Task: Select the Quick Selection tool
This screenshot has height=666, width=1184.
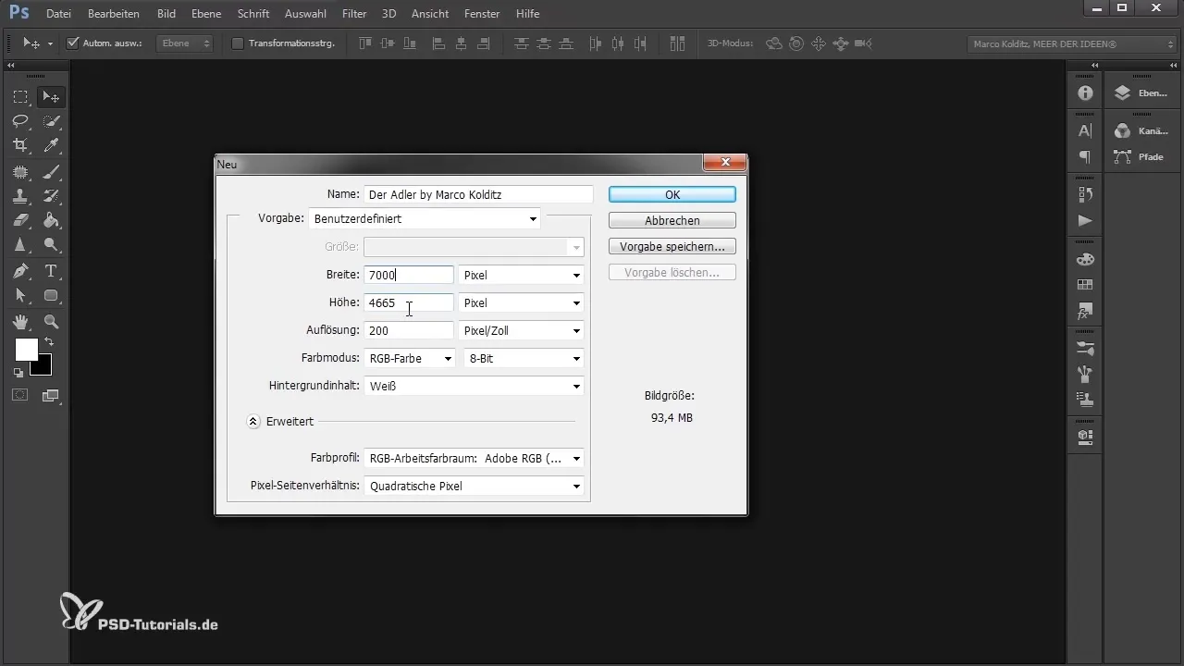Action: click(x=51, y=120)
